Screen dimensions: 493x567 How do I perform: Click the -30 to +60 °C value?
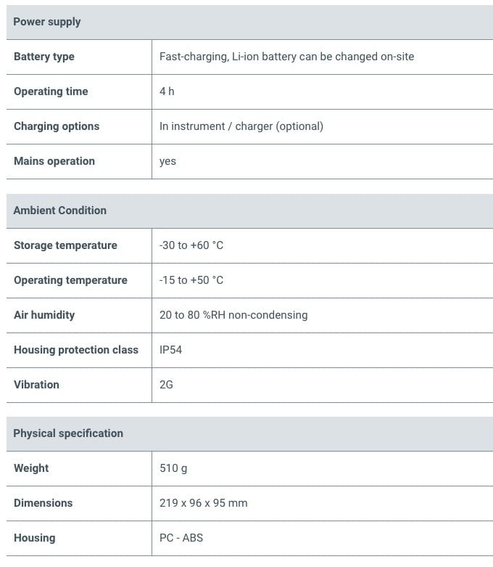[191, 245]
